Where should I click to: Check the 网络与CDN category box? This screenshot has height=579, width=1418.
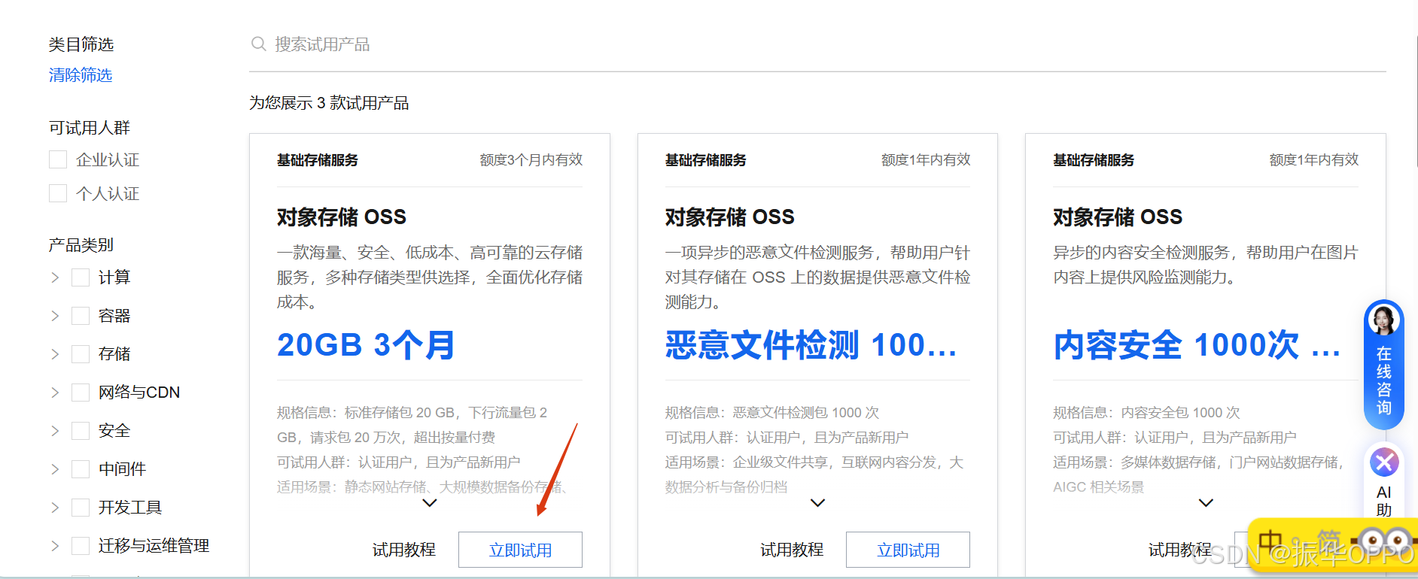click(81, 393)
